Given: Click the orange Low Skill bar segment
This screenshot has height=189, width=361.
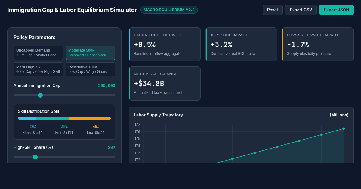Looking at the screenshot, I should pos(90,118).
